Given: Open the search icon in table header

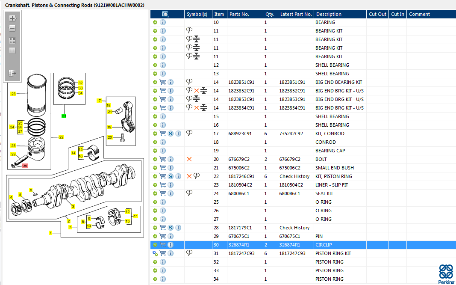Looking at the screenshot, I should point(165,14).
